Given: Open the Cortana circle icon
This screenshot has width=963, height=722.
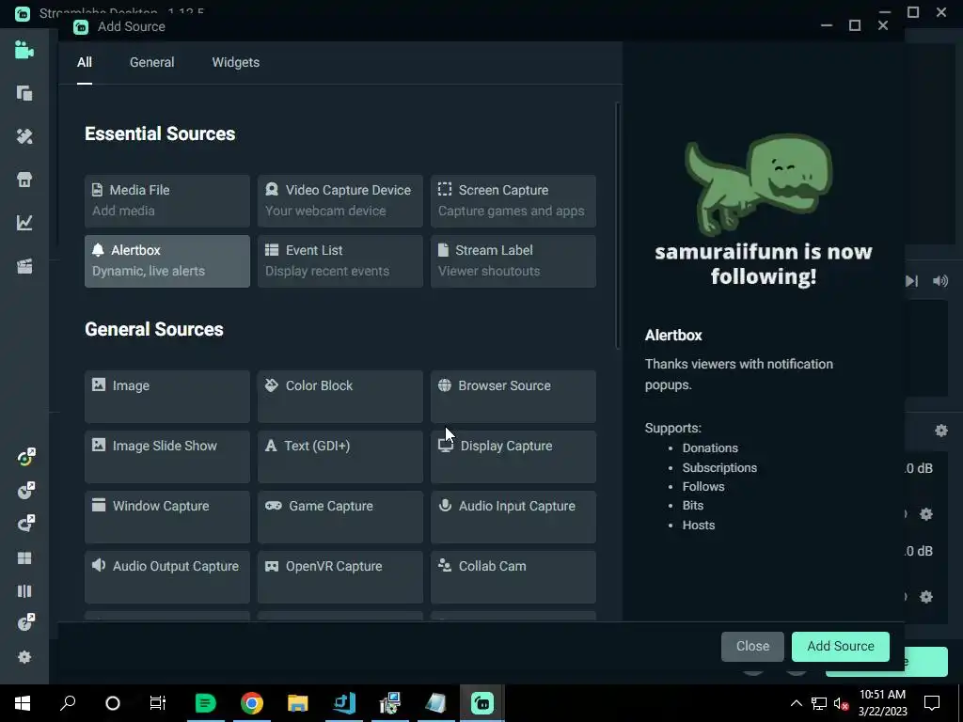Looking at the screenshot, I should (x=113, y=703).
